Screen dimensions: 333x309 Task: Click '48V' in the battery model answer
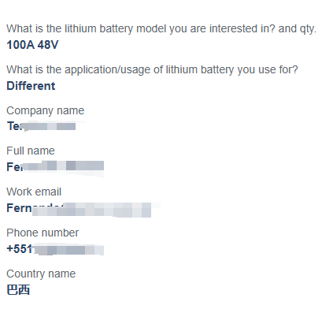point(48,45)
